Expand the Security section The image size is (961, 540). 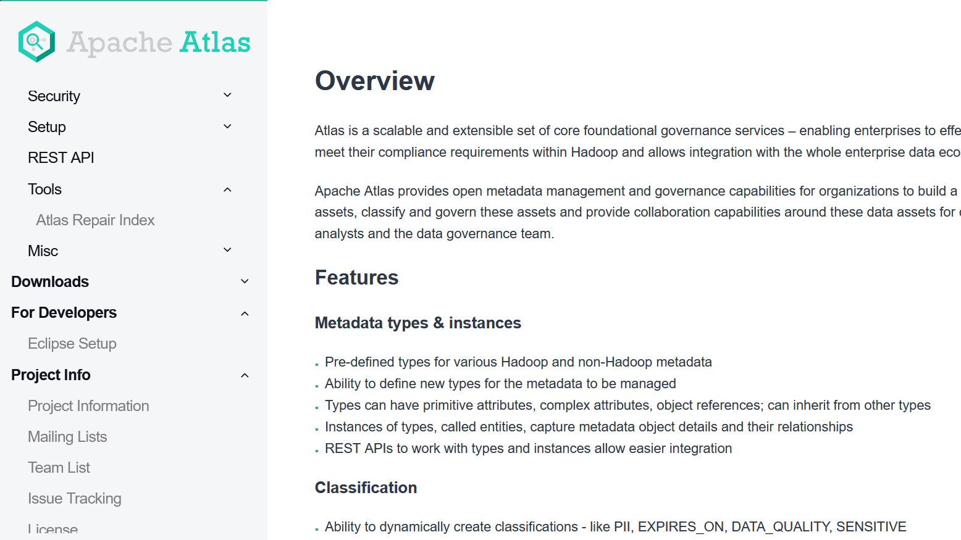[x=227, y=95]
